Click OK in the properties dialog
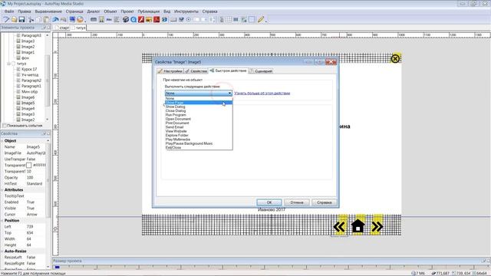Viewport: 491px width, 276px height. (x=269, y=202)
